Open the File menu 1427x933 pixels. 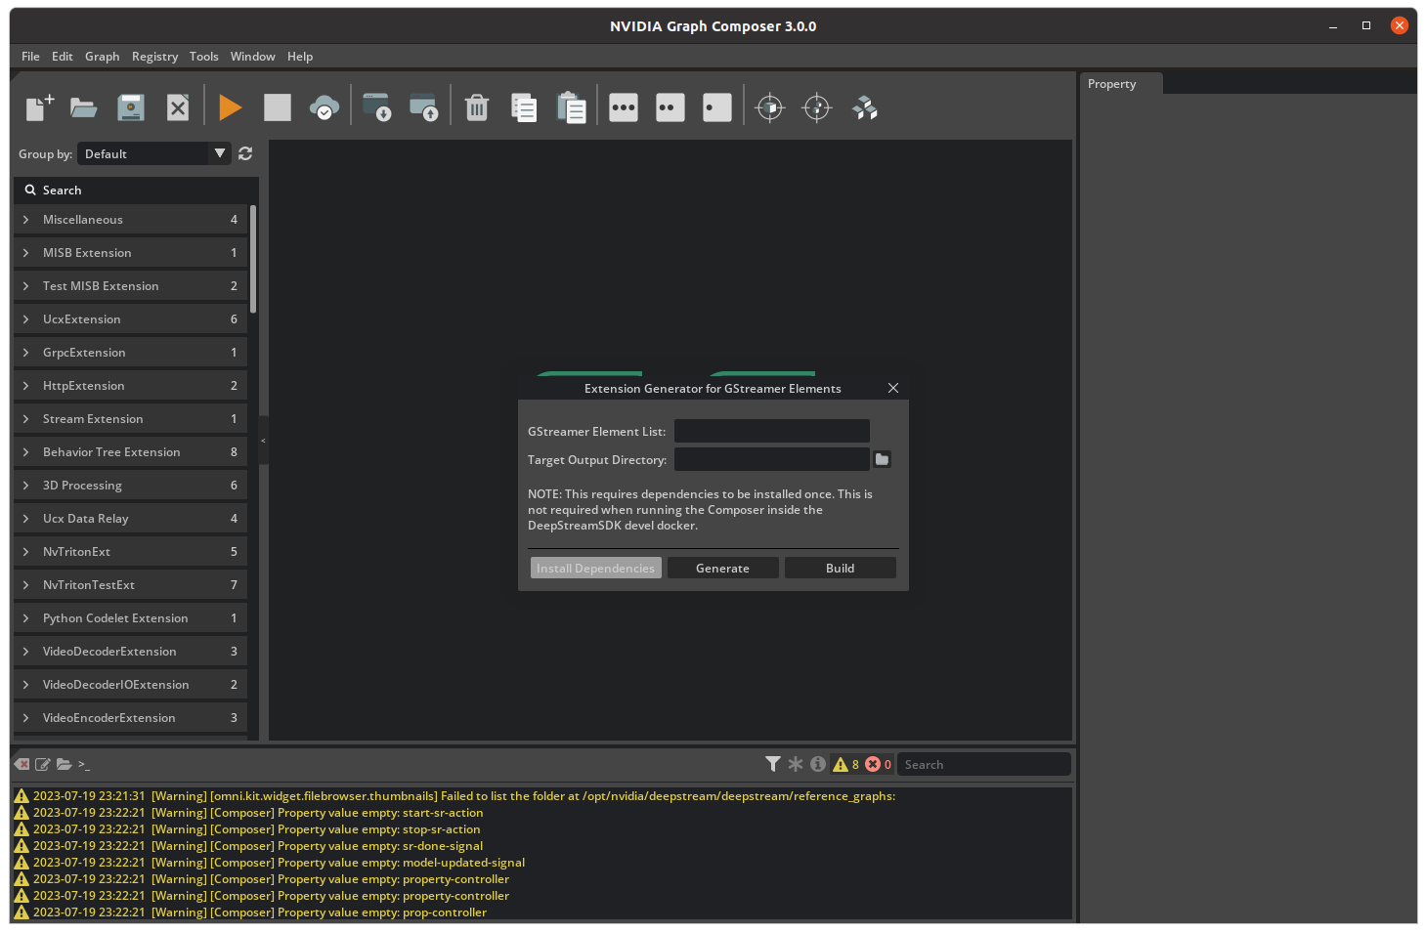pos(30,57)
